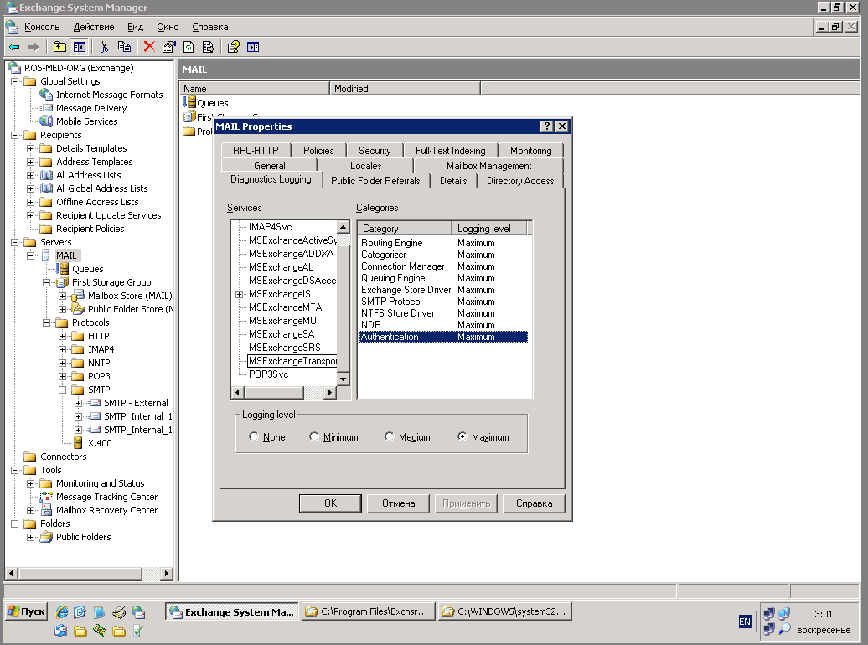Open the Действие menu
Image resolution: width=868 pixels, height=645 pixels.
(94, 27)
